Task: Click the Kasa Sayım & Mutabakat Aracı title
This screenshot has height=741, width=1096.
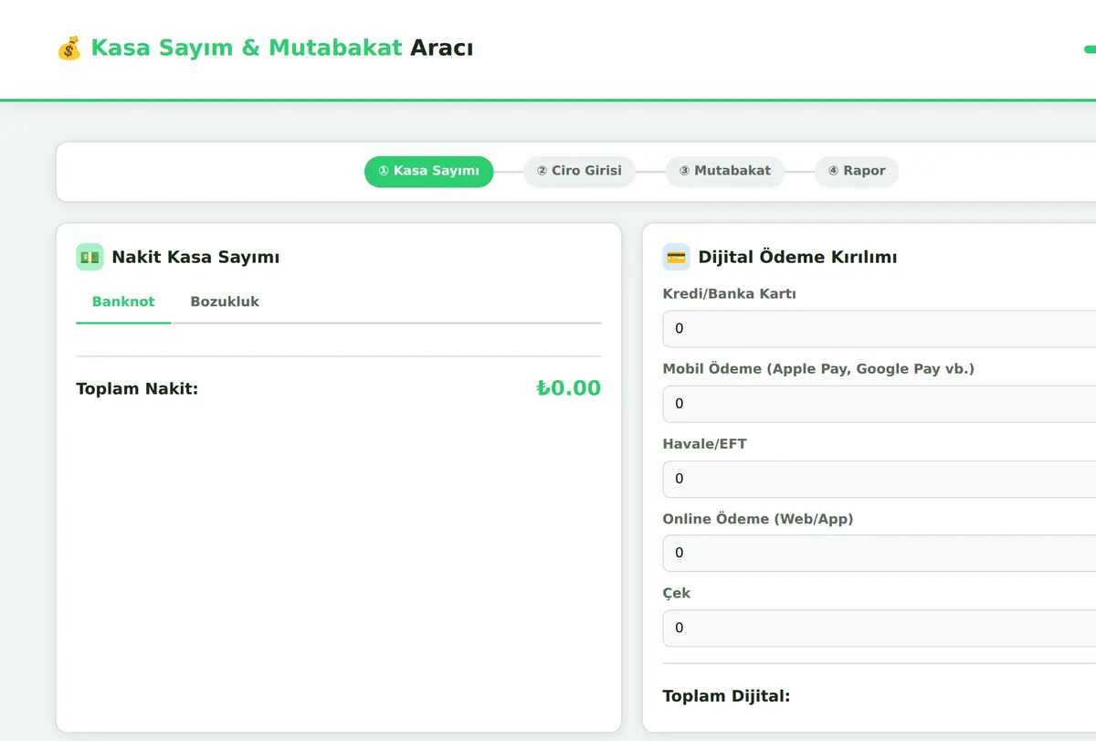Action: tap(281, 48)
